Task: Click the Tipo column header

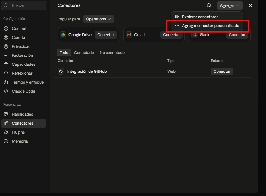Action: [171, 61]
